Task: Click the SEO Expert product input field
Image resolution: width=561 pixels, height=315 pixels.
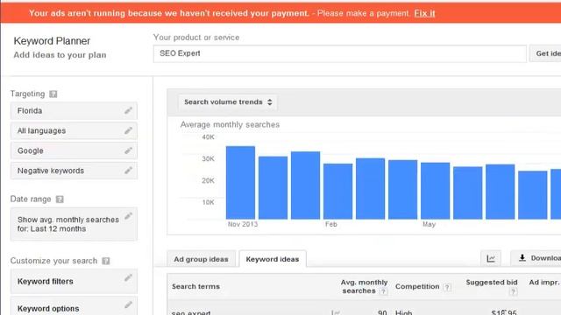Action: 339,53
